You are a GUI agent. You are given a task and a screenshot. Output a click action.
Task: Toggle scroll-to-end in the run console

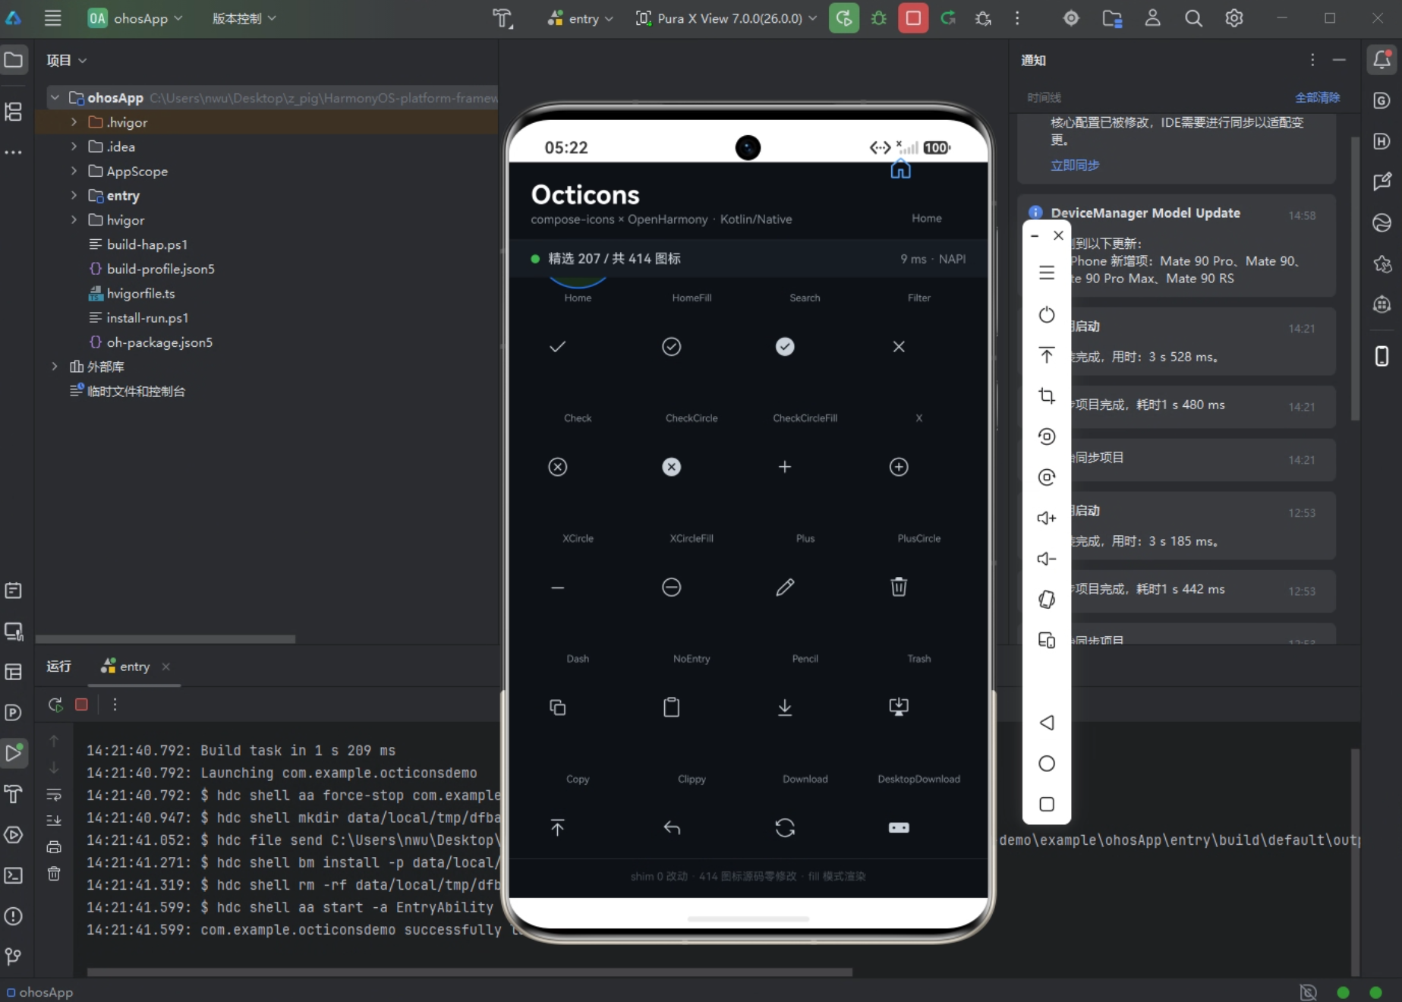click(54, 821)
